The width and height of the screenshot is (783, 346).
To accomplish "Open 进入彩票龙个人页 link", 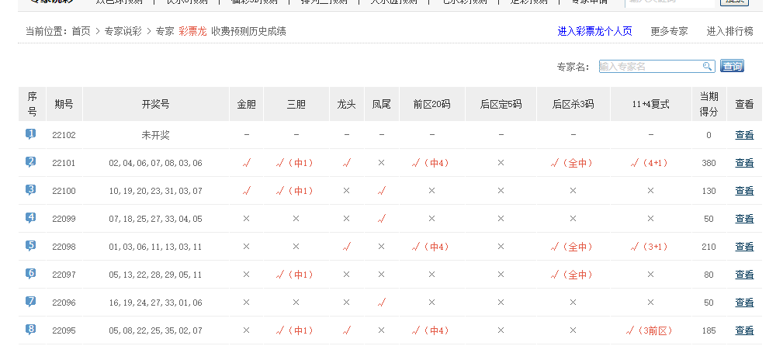I will (594, 32).
